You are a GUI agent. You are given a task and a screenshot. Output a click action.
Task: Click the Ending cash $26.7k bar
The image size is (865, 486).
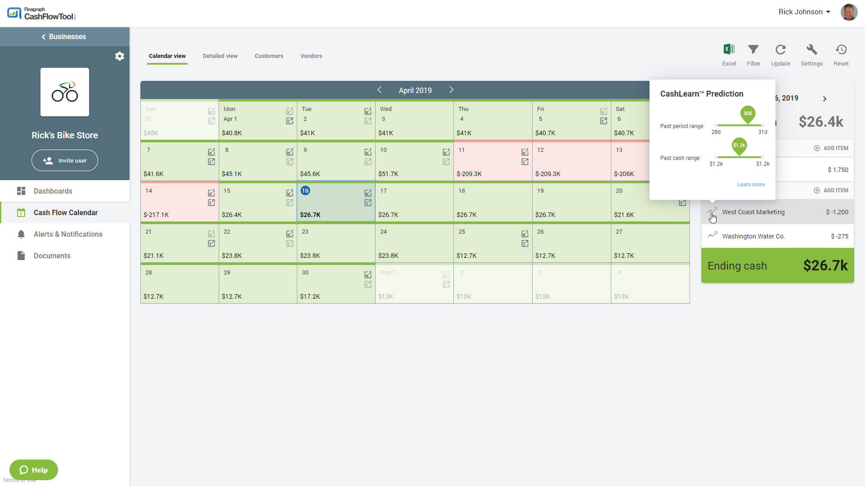pos(777,265)
